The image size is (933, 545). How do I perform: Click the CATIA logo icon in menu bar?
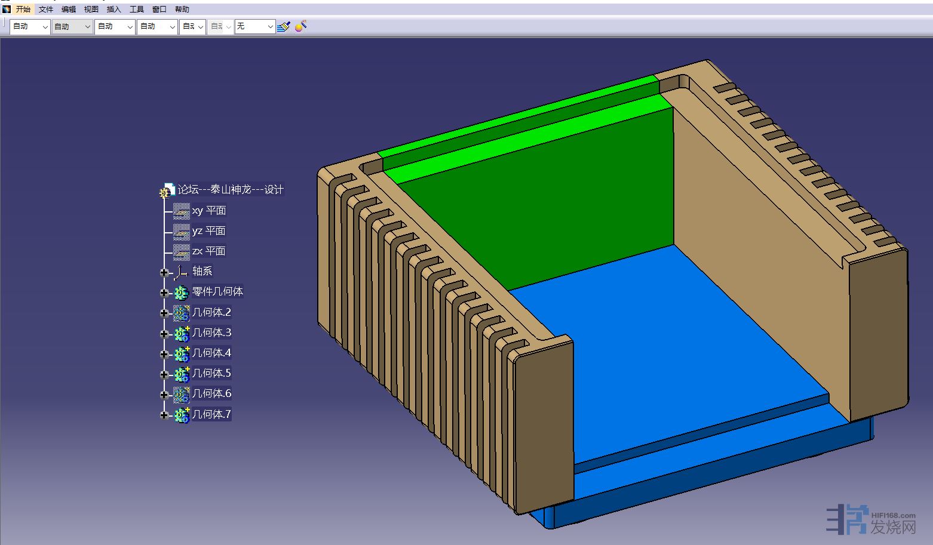(7, 9)
